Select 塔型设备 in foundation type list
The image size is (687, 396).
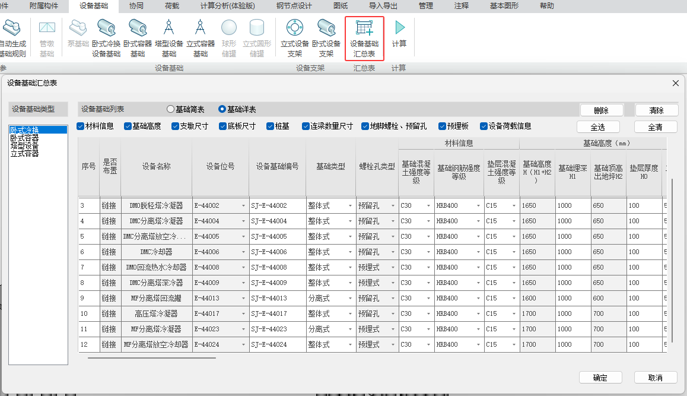click(24, 145)
